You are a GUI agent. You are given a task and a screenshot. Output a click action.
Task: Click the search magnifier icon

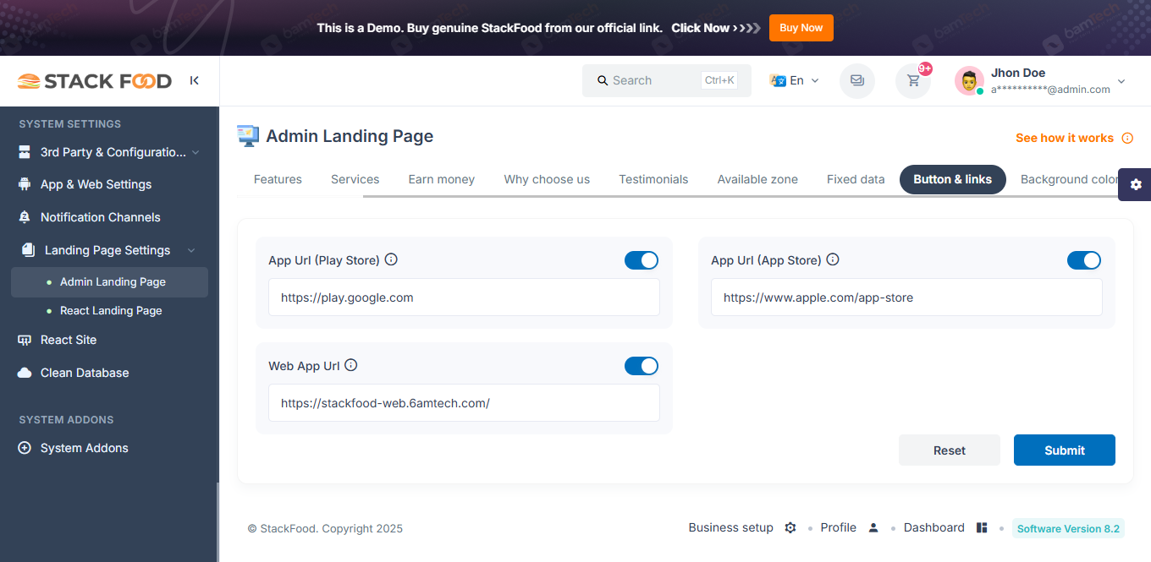point(603,80)
